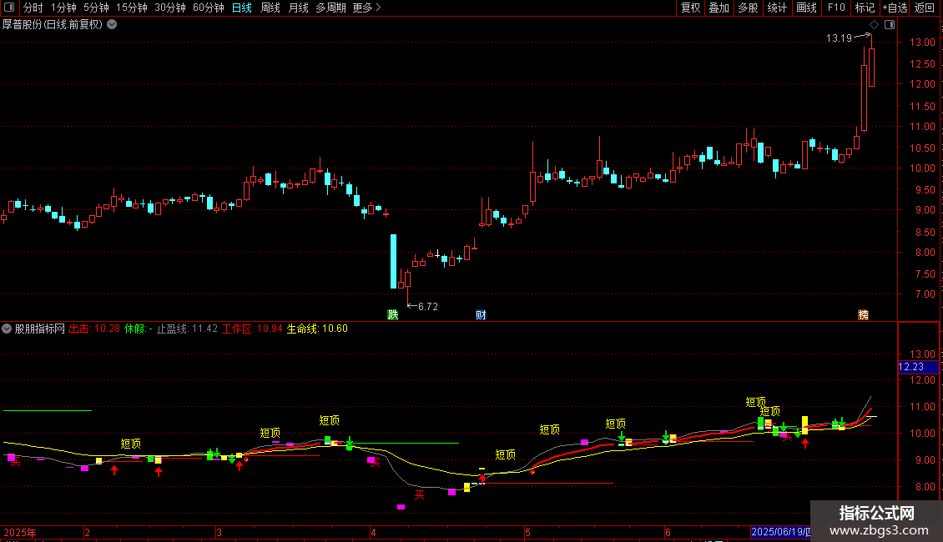
Task: Click the diamond icon in chart corner
Action: tap(875, 25)
